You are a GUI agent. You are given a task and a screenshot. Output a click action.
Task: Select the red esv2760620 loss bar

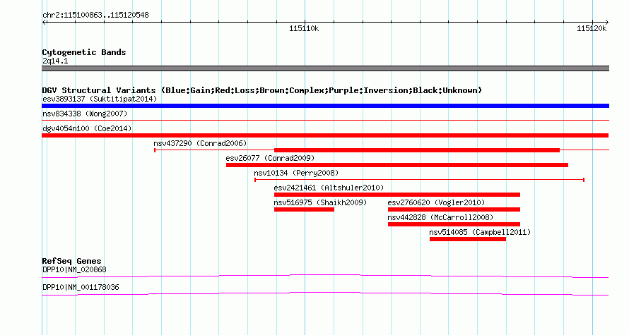454,209
